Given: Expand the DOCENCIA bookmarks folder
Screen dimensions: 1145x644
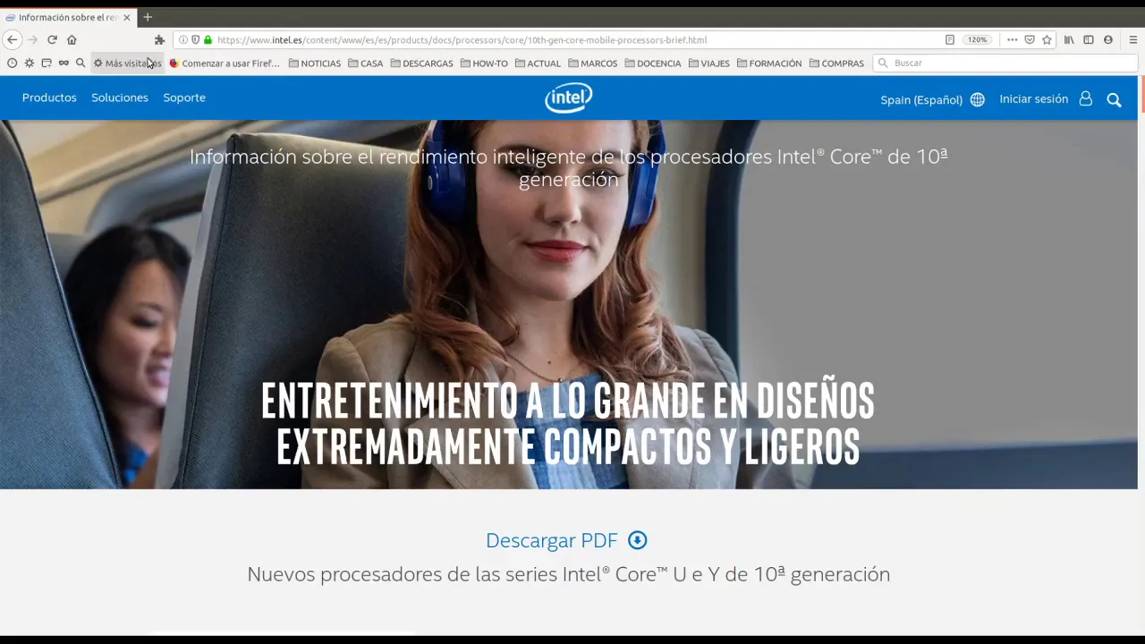Looking at the screenshot, I should pos(653,64).
